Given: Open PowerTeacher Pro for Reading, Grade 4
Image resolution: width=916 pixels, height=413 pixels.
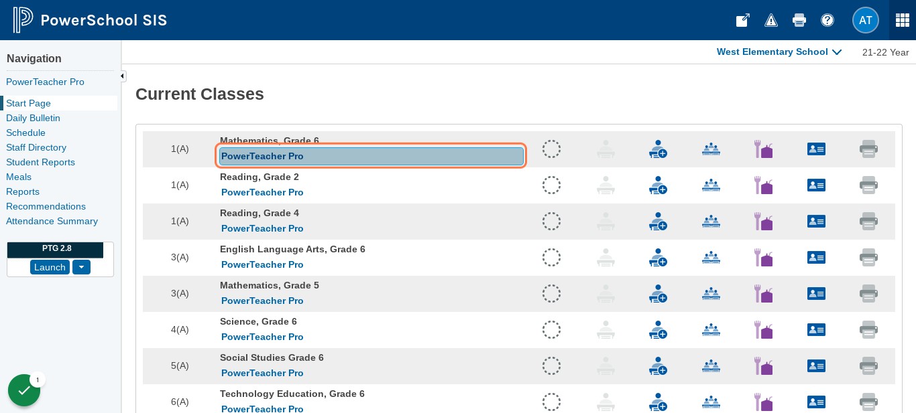Looking at the screenshot, I should point(262,228).
